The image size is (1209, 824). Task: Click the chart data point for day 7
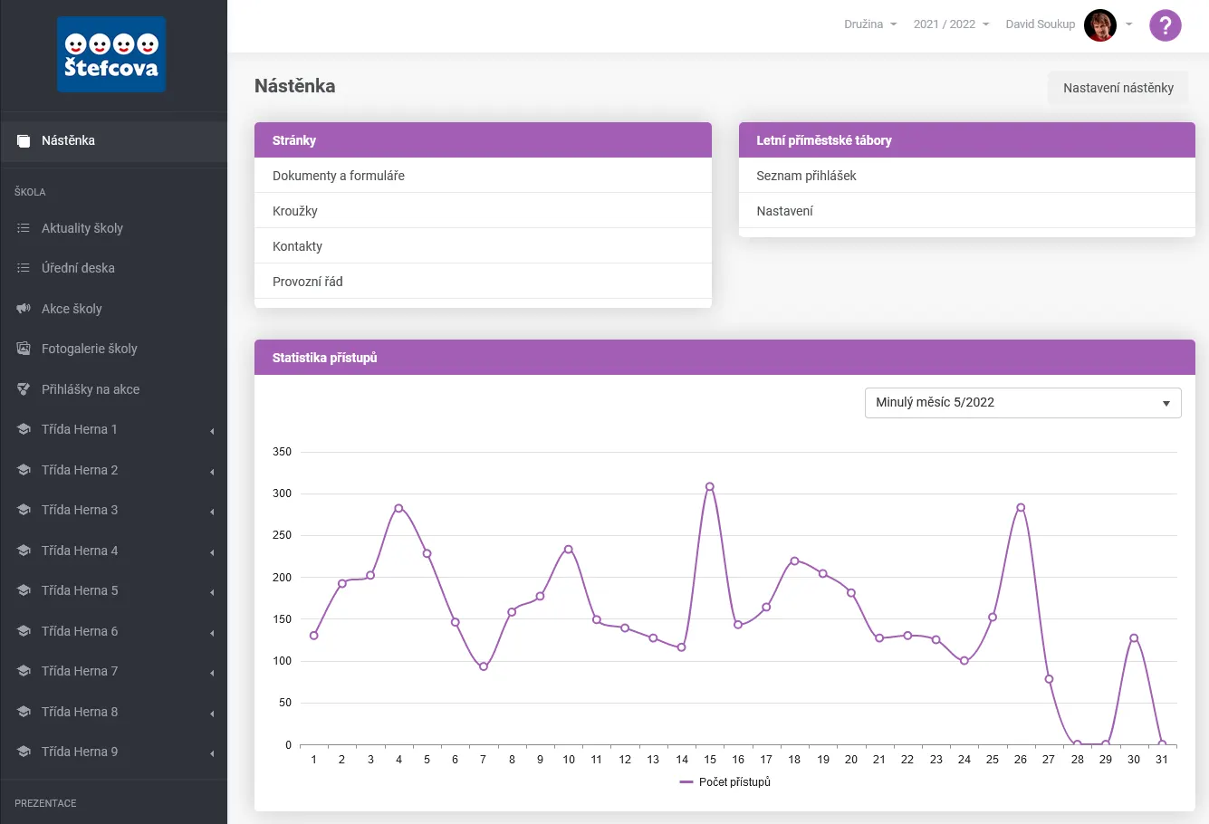point(484,666)
